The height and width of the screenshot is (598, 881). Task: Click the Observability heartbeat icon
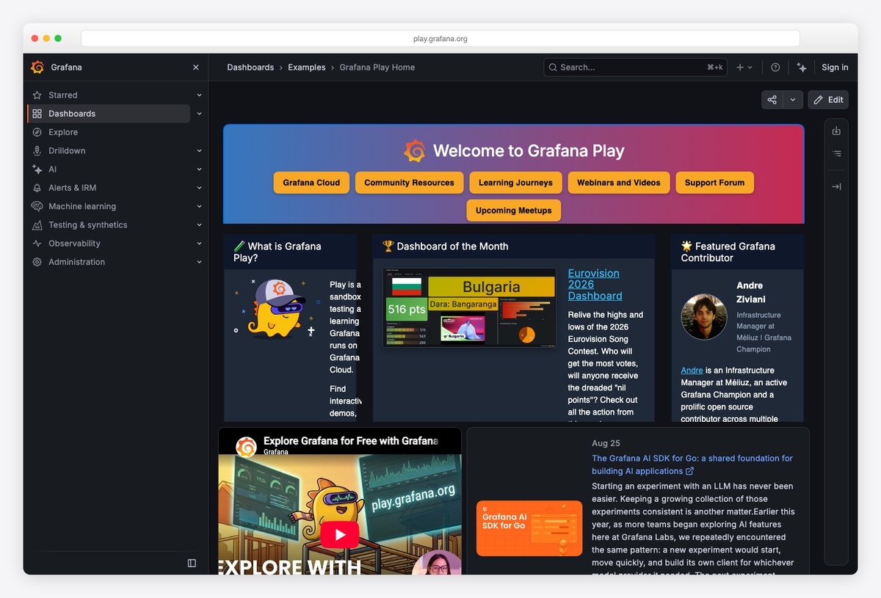pos(37,244)
